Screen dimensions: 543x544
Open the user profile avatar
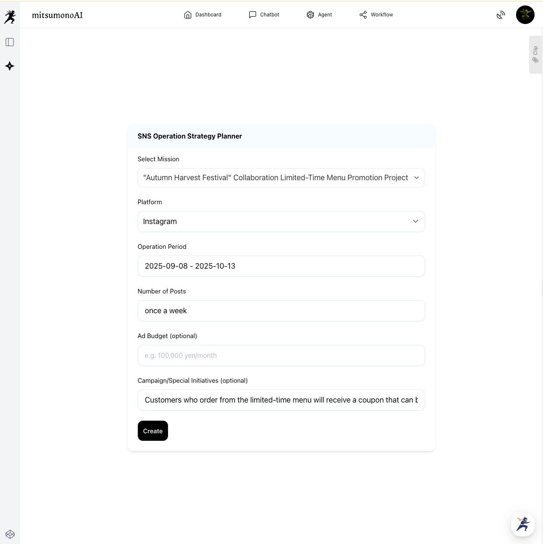[x=525, y=15]
